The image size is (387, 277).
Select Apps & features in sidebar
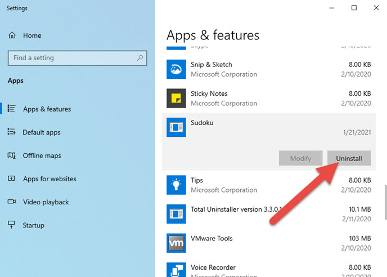coord(47,109)
